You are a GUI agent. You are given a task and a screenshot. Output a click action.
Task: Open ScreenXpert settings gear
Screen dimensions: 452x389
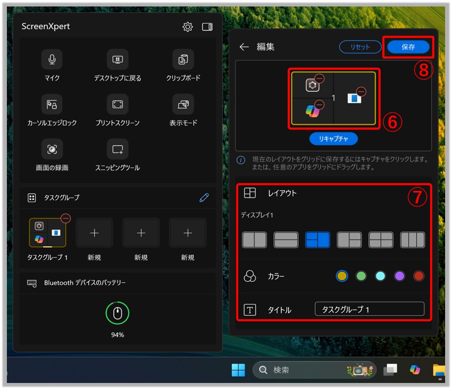[x=188, y=27]
